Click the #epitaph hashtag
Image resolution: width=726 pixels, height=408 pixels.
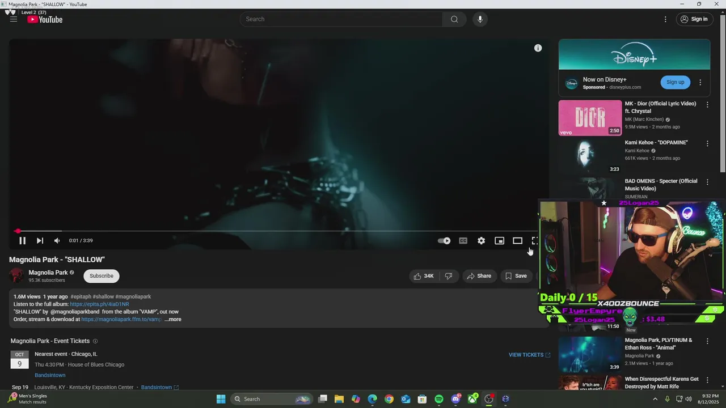[x=81, y=297]
